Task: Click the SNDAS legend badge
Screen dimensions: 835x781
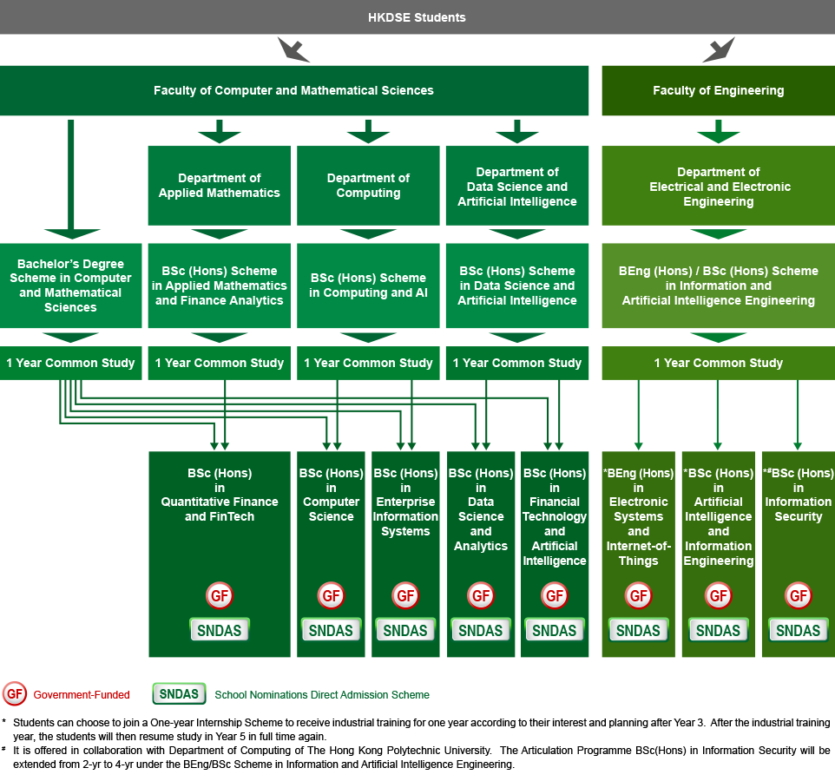Action: (179, 693)
